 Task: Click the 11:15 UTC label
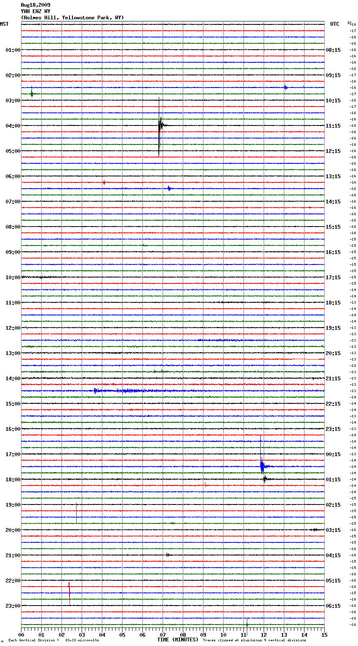click(x=333, y=126)
